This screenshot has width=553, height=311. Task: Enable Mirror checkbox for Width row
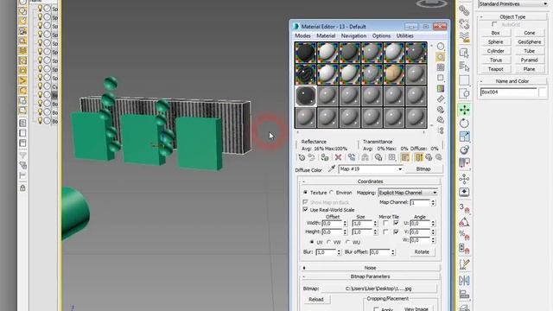coord(385,223)
